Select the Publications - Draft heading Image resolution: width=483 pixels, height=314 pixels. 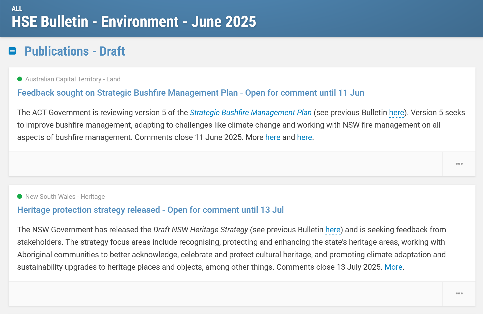point(75,51)
